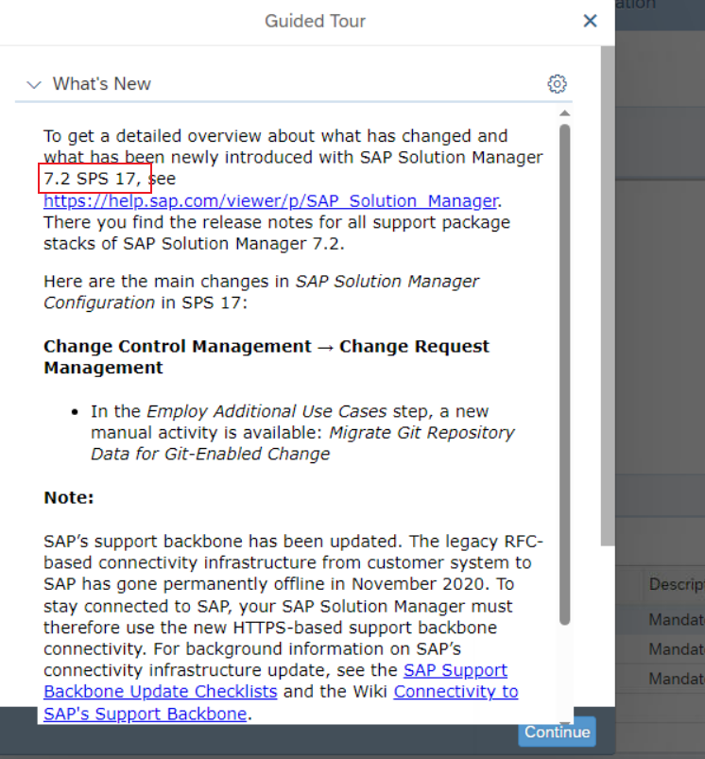The height and width of the screenshot is (759, 705).
Task: Close the Guided Tour dialog
Action: (x=590, y=21)
